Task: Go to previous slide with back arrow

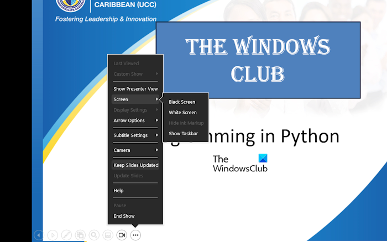Action: pyautogui.click(x=39, y=235)
